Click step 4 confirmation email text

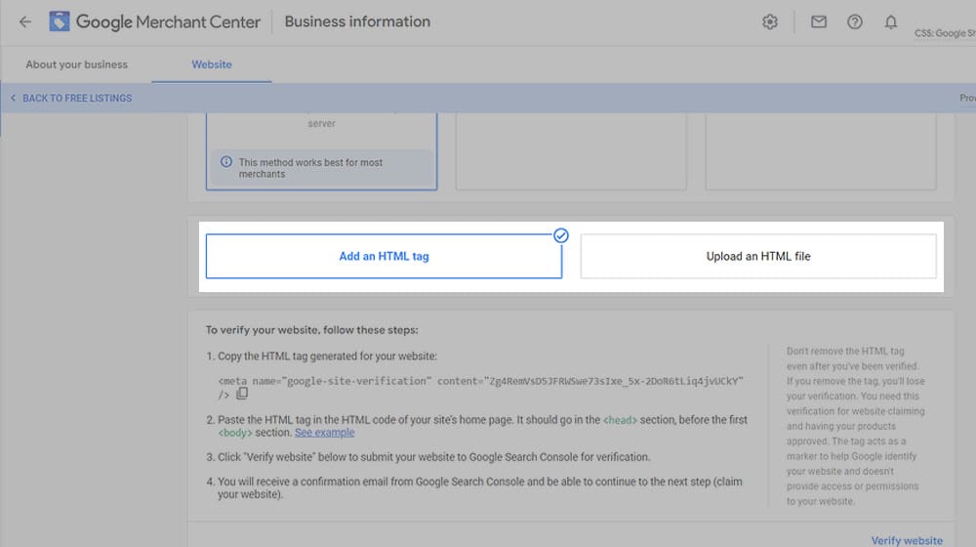[x=479, y=487]
